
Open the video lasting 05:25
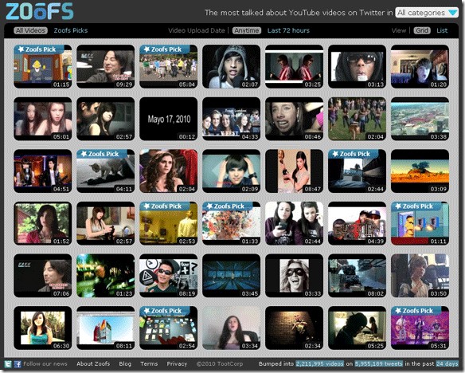(357, 328)
